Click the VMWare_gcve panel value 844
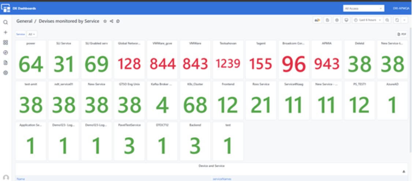 coord(162,64)
